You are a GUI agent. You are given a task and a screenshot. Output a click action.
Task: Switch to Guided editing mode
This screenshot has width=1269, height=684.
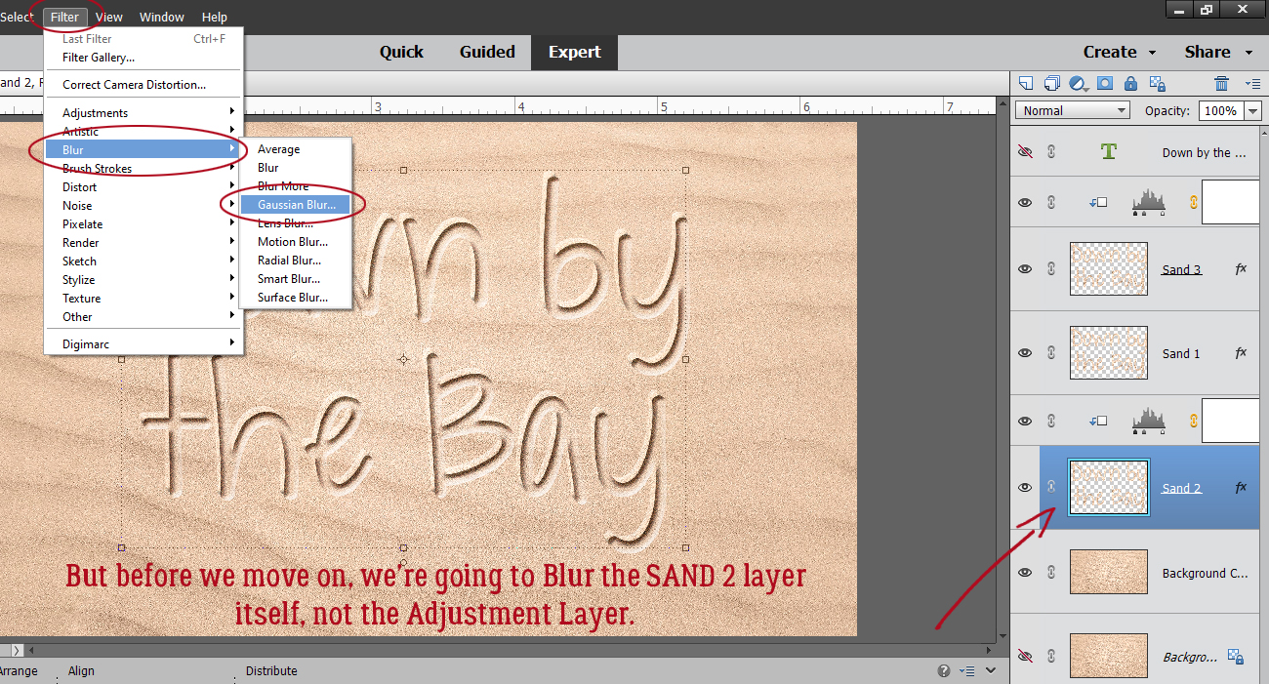(x=487, y=52)
